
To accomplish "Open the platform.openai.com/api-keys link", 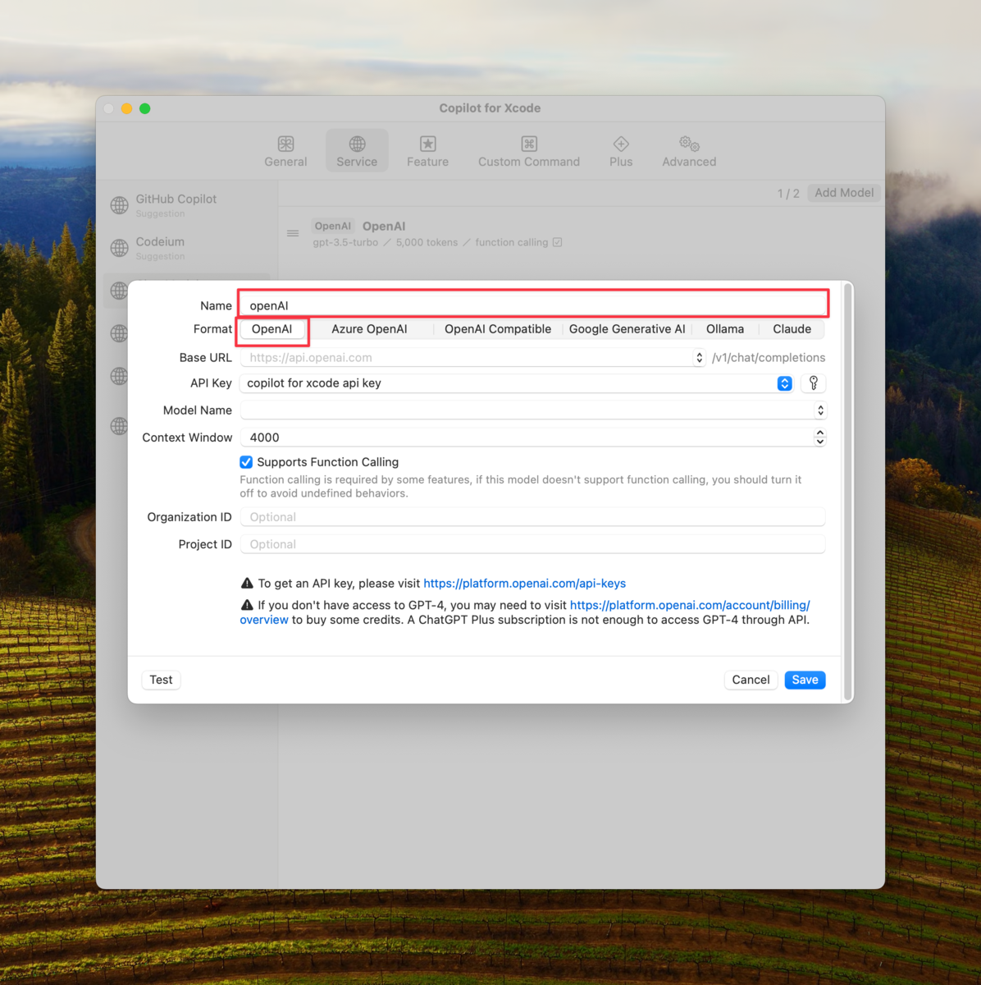I will (524, 584).
